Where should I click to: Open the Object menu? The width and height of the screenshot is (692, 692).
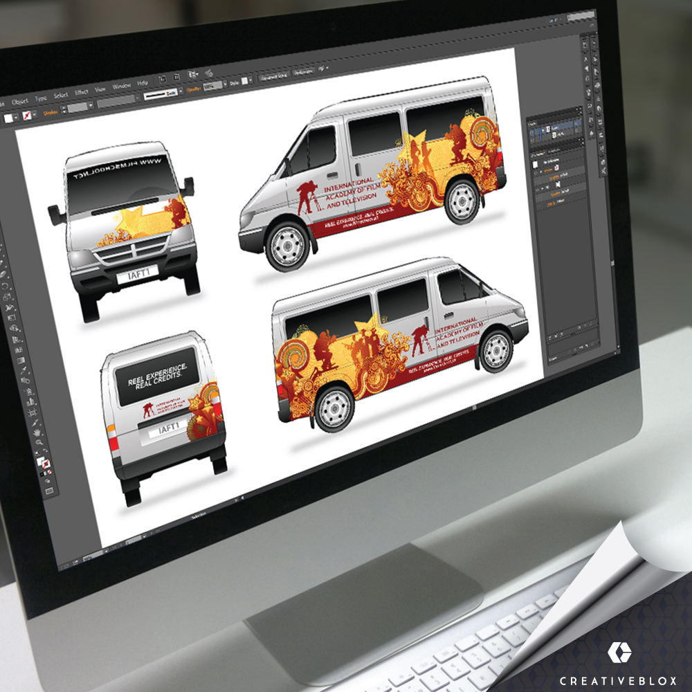tap(19, 102)
